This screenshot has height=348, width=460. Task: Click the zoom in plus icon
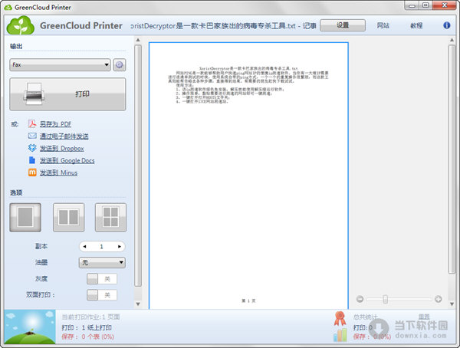pos(439,299)
